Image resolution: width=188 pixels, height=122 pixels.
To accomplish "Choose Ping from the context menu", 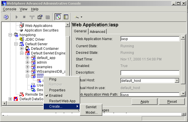I will (62, 79).
